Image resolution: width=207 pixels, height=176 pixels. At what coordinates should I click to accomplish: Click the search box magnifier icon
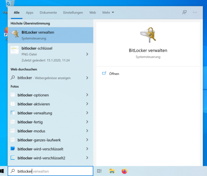point(13,171)
